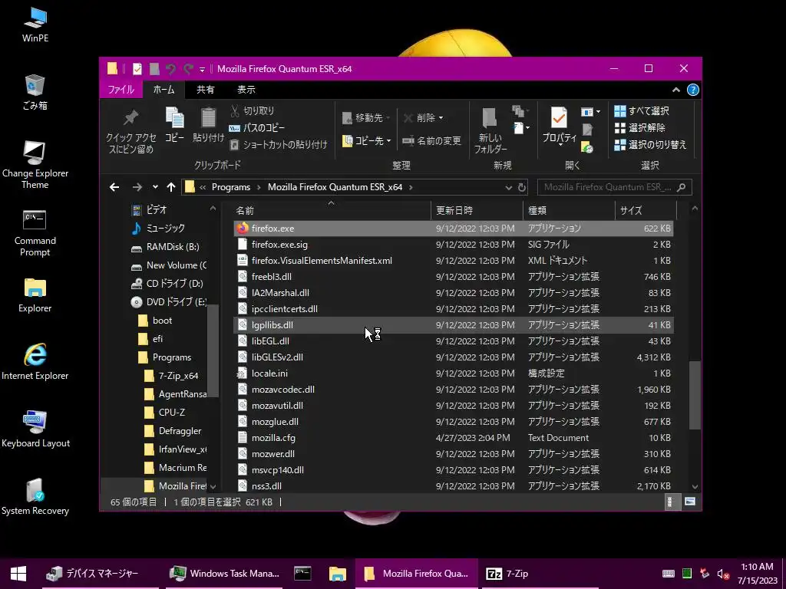Click file list vertical scrollbar thumb

pos(694,395)
